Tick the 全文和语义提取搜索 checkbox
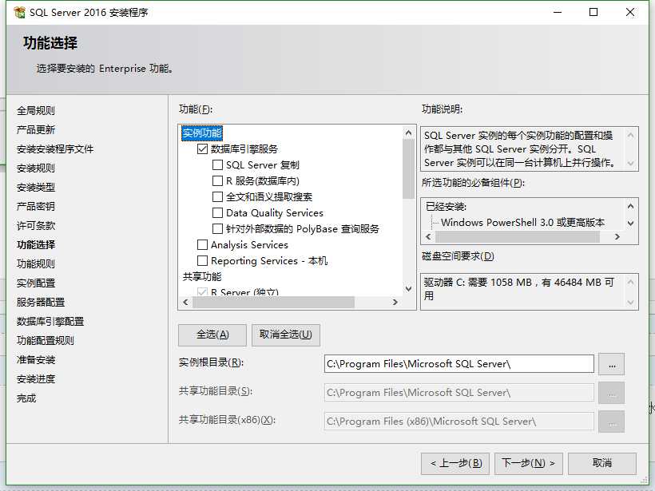 (217, 196)
